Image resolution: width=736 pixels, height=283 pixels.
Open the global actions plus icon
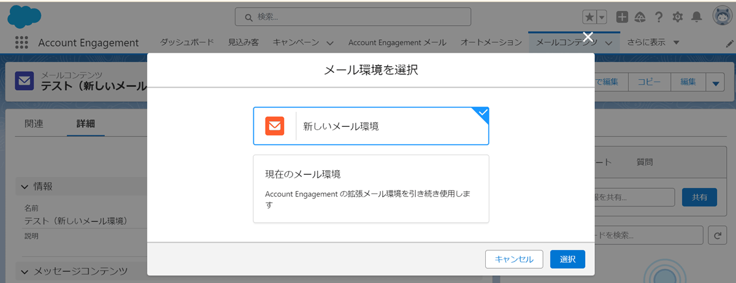(622, 17)
